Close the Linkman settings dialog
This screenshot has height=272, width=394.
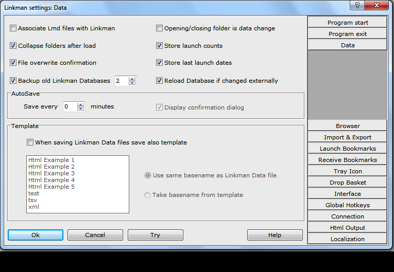(376, 5)
